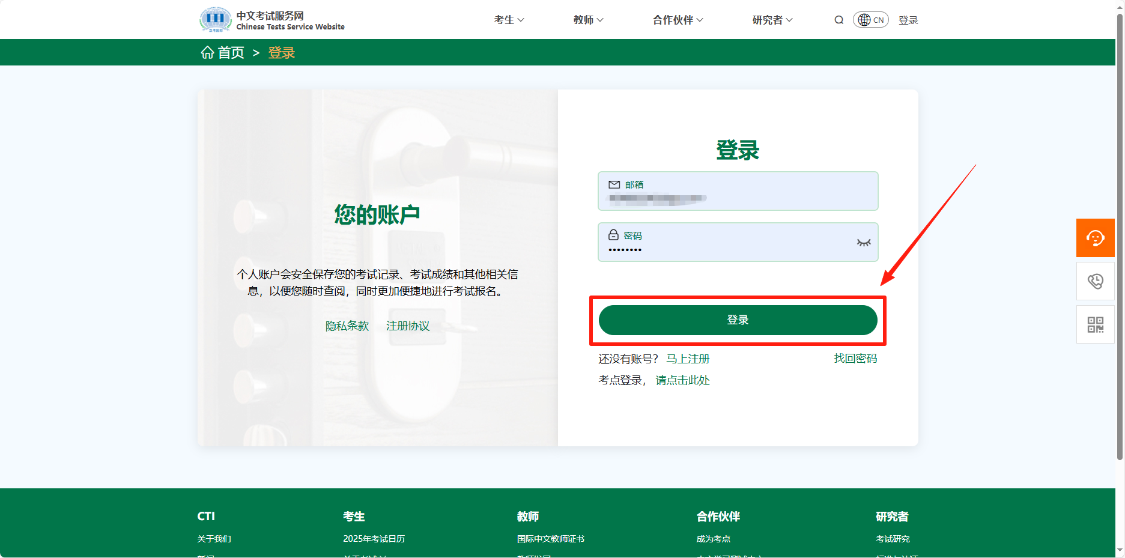The width and height of the screenshot is (1125, 558).
Task: Switch language via CN globe button
Action: [871, 20]
